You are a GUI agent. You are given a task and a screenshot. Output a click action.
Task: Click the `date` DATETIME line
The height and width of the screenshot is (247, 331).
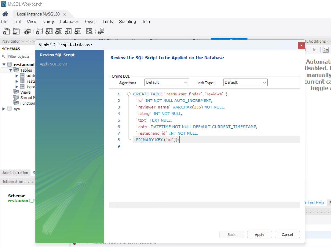pos(196,127)
